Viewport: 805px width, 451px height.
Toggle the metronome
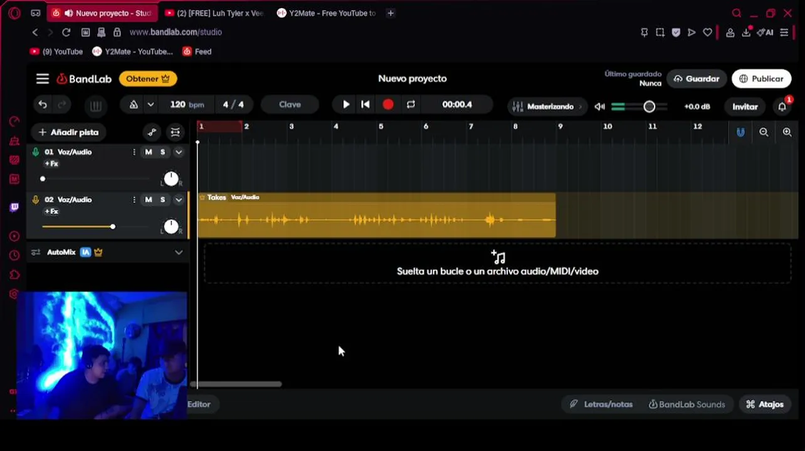click(x=134, y=105)
